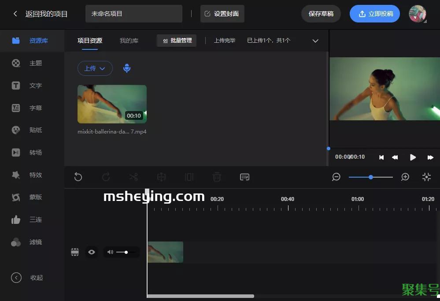Select the ballerina video thumbnail
Image resolution: width=440 pixels, height=301 pixels.
click(x=112, y=104)
